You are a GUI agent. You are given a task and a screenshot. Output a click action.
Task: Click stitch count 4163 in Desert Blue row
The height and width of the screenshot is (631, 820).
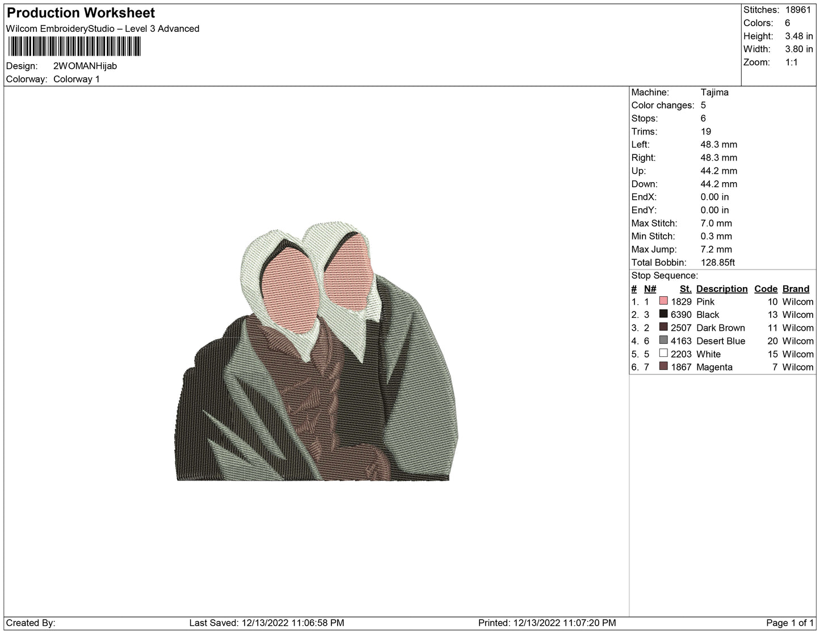[x=681, y=340]
